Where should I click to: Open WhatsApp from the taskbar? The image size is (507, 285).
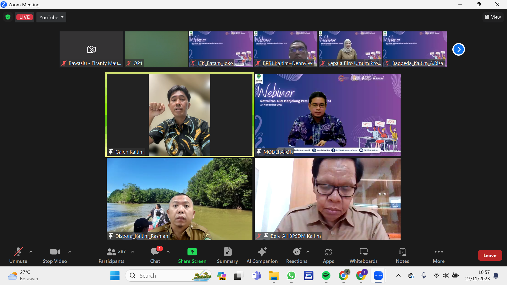(291, 275)
